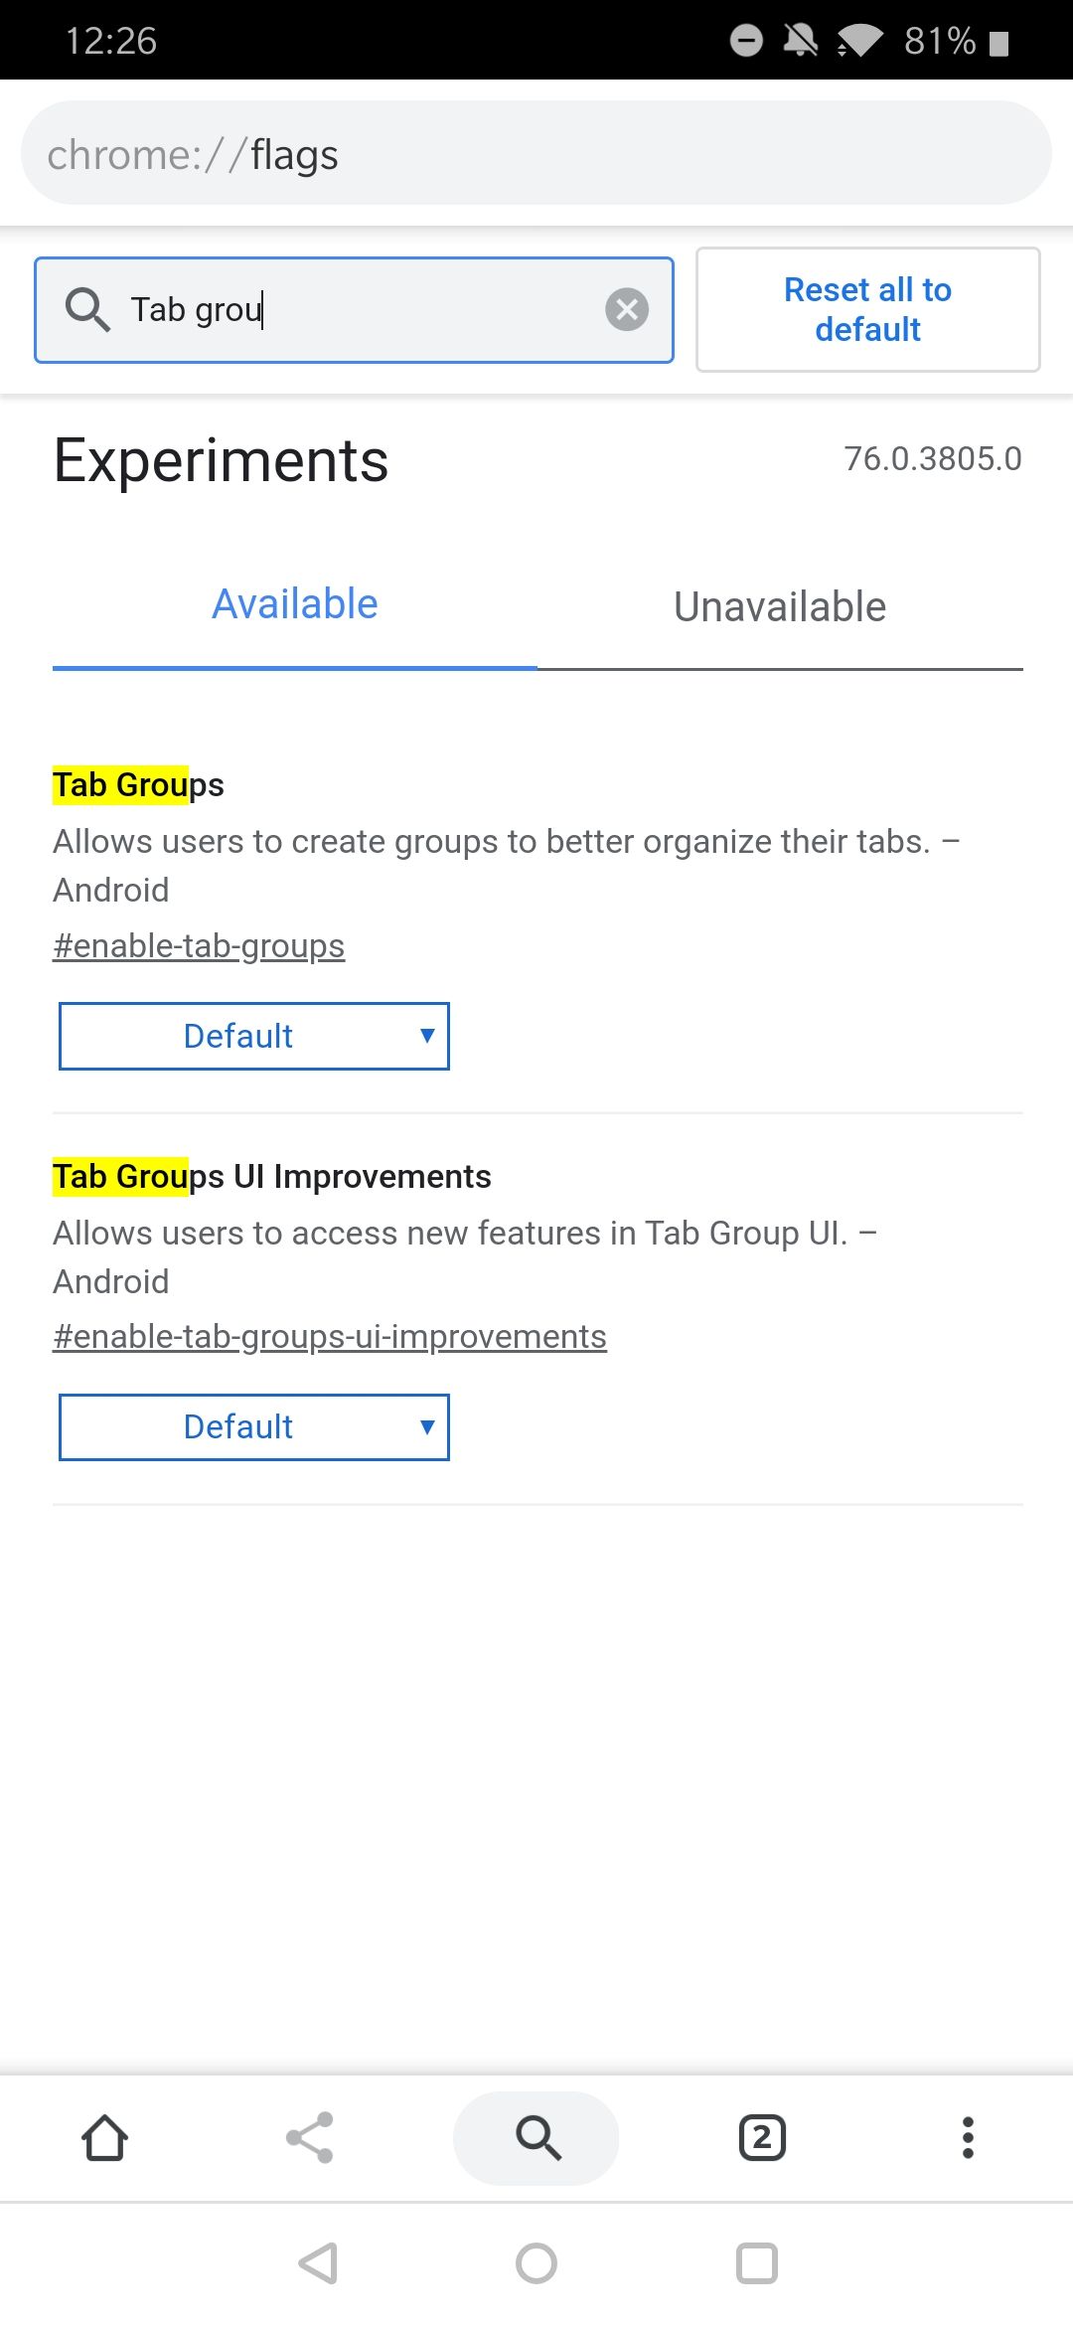Open the Default dropdown under Tab Groups UI Improvements

coord(254,1426)
